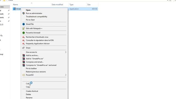Click the green Powerful Uninstall icon
176x99 pixels.
pyautogui.click(x=24, y=33)
